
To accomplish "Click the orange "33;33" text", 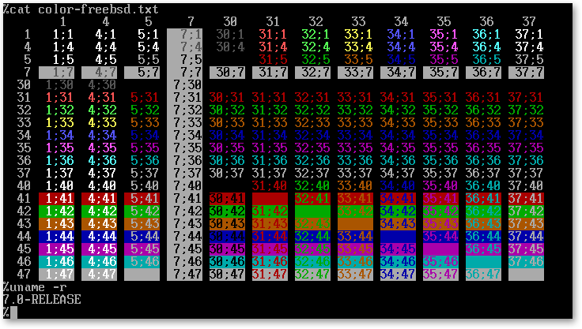I will [x=355, y=123].
